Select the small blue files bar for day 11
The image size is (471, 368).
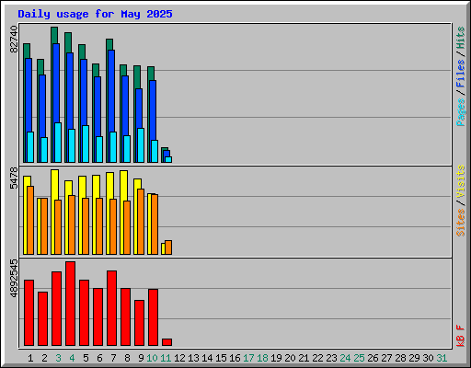(167, 154)
